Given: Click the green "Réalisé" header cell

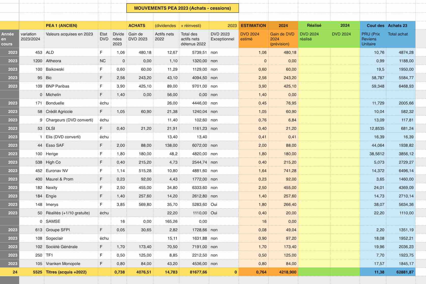Looking at the screenshot, I should (x=314, y=25).
